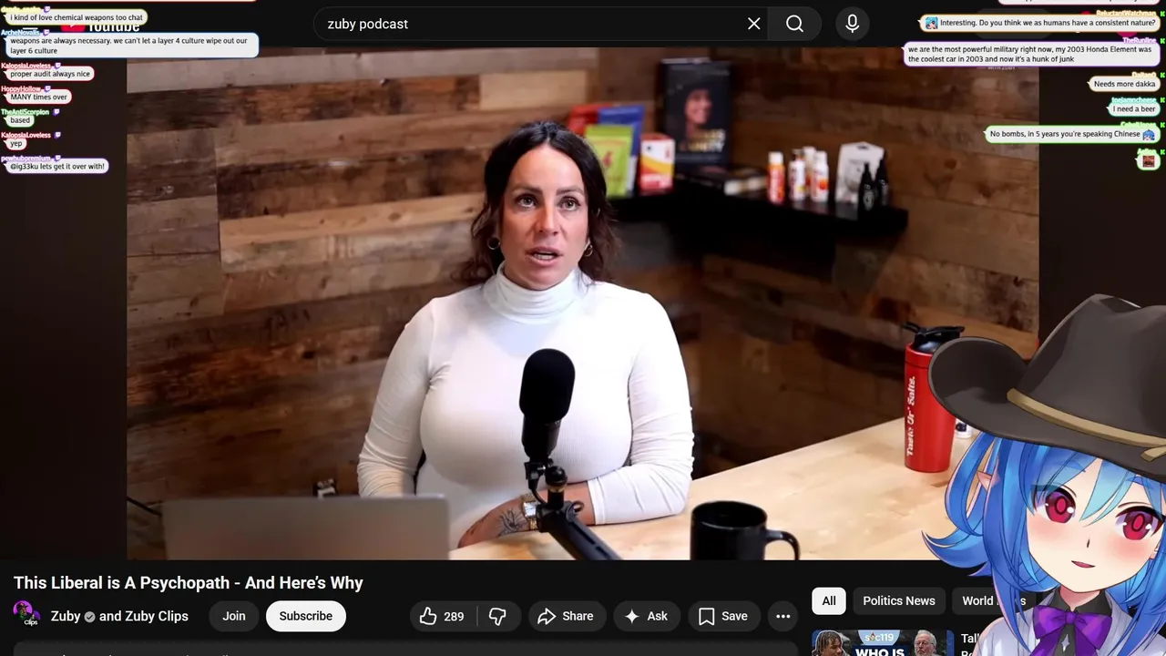The height and width of the screenshot is (656, 1166).
Task: Click the magnifier search button
Action: pos(794,24)
